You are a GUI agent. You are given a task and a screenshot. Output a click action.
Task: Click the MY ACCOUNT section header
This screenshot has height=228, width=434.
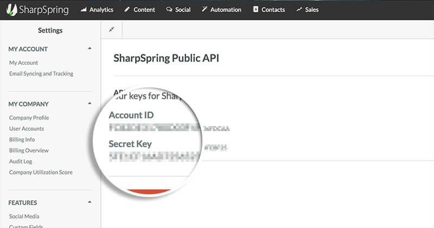click(28, 49)
